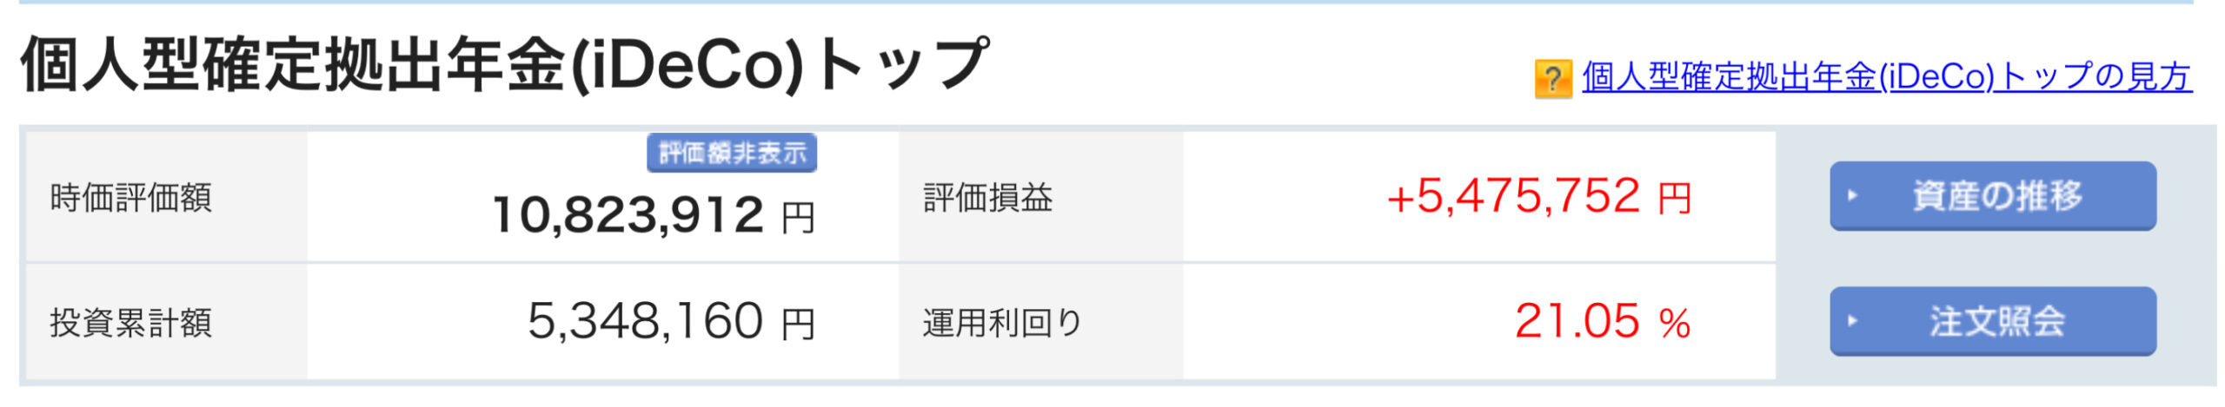Image resolution: width=2225 pixels, height=407 pixels.
Task: Select the 21.05 % investment yield value
Action: coord(1603,322)
